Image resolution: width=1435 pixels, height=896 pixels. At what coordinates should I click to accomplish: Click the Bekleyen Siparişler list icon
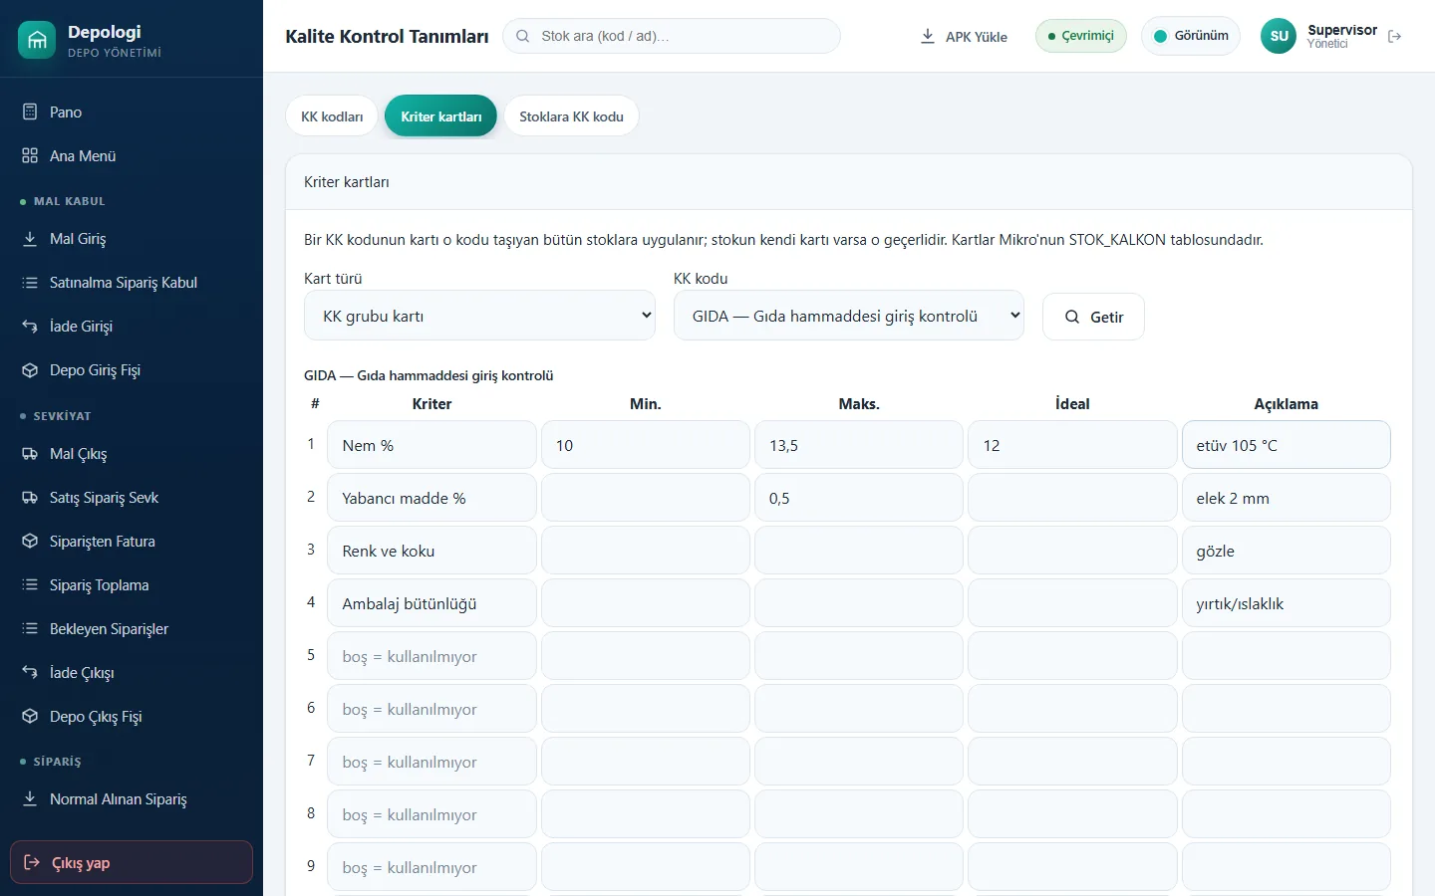click(x=30, y=629)
